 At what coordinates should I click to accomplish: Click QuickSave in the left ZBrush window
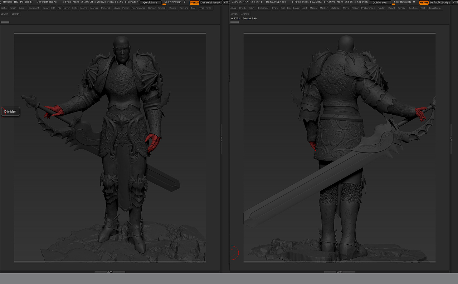[150, 3]
